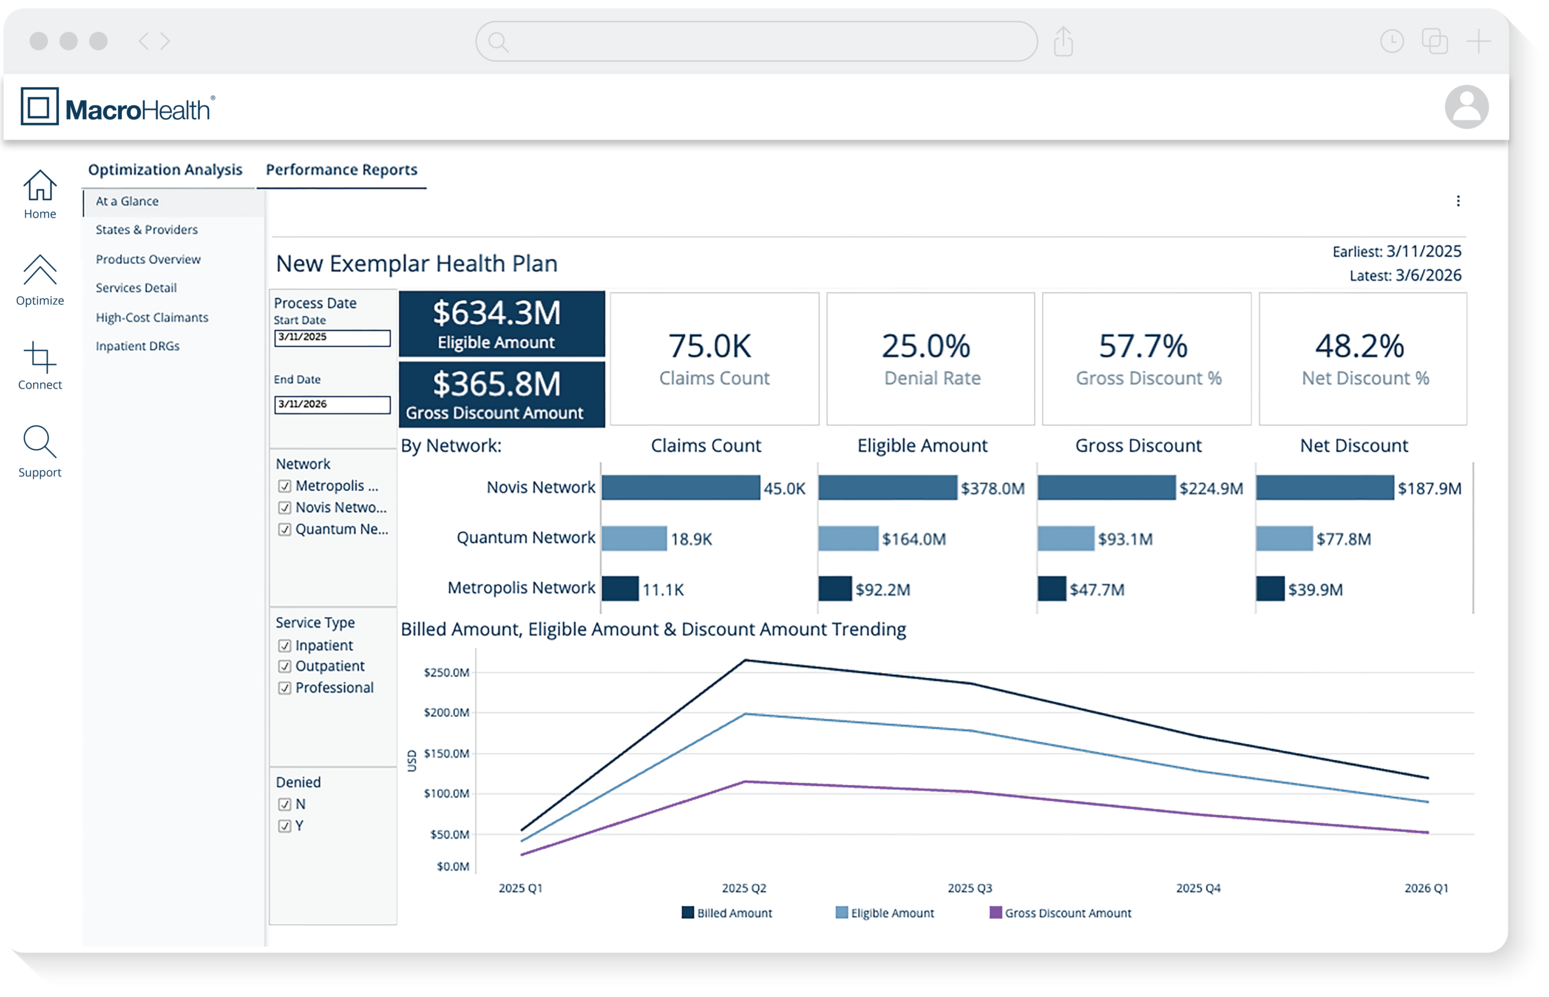1549x997 pixels.
Task: Toggle the Denied Y checkbox
Action: coord(284,826)
